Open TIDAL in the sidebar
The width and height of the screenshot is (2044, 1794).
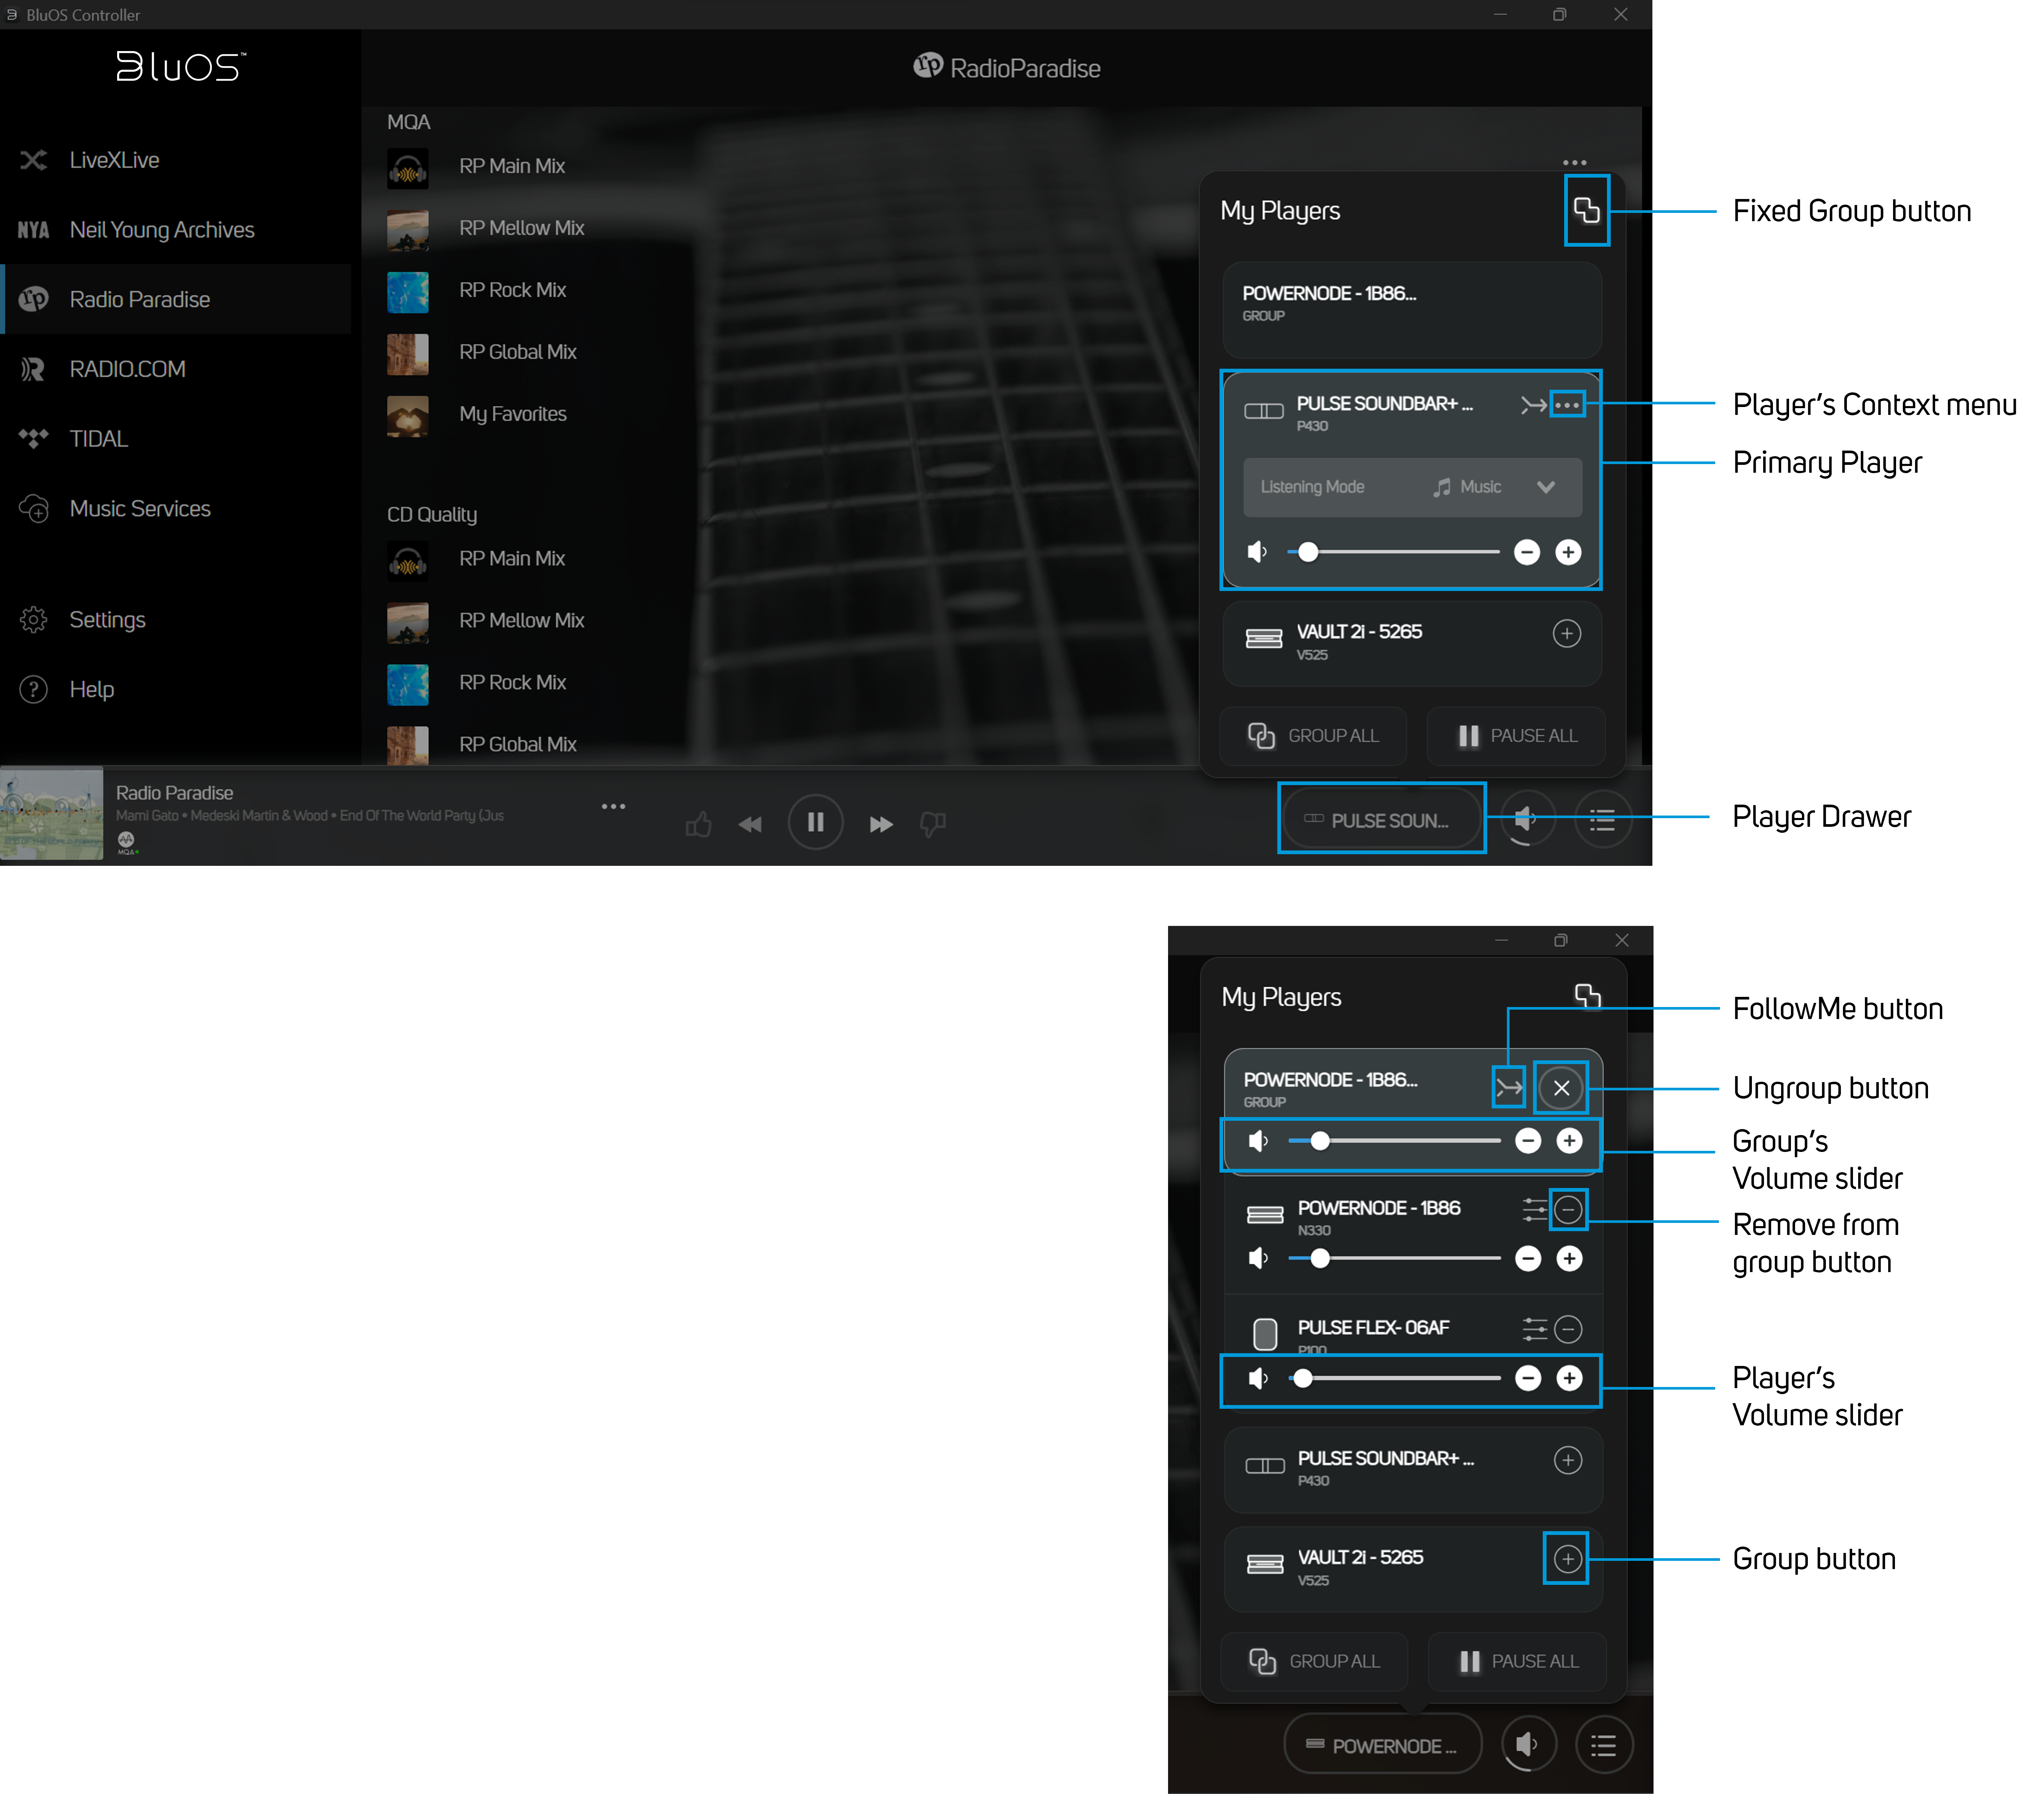click(98, 439)
